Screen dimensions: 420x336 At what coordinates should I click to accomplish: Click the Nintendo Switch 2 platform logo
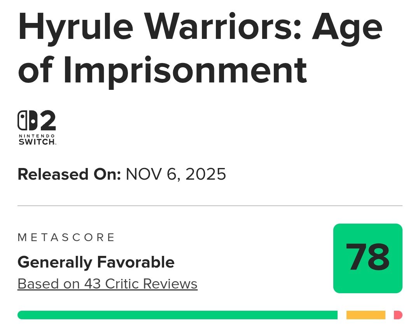[x=37, y=128]
